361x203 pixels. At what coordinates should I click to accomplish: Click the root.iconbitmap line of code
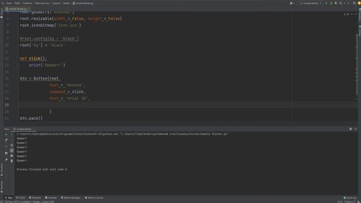[50, 25]
